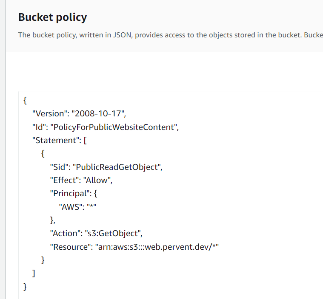This screenshot has width=323, height=299.
Task: Click the "Id" key in policy
Action: (40, 127)
